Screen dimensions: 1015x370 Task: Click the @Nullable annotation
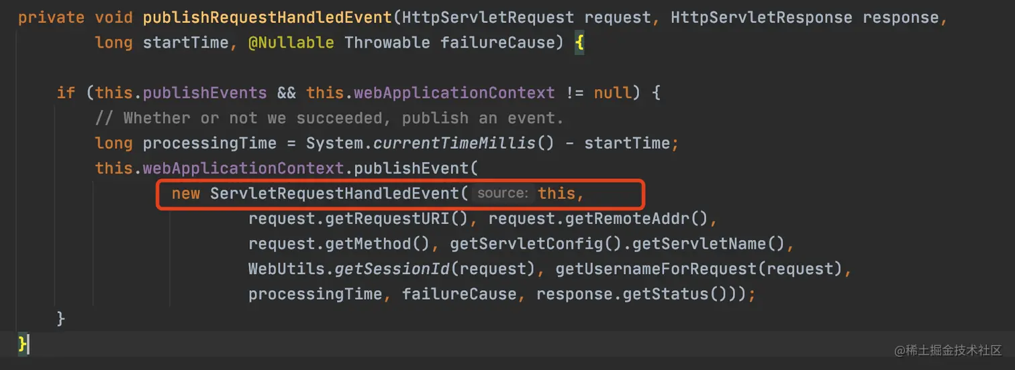point(291,42)
